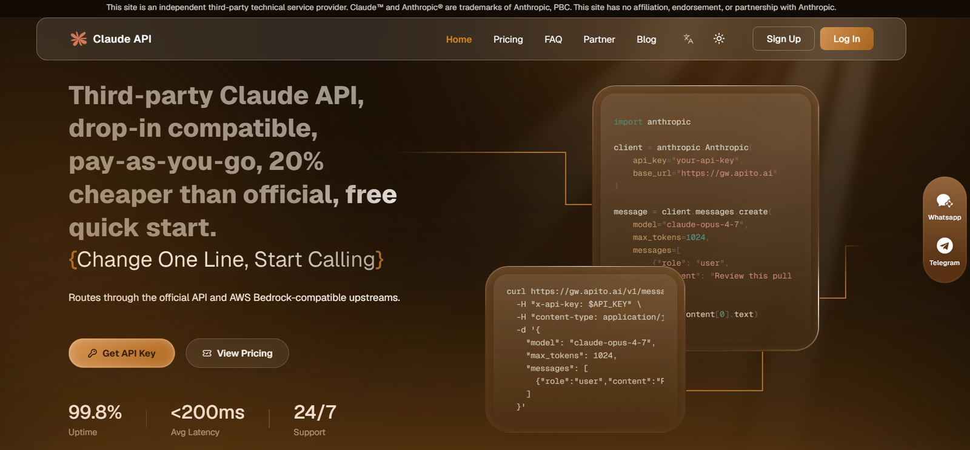
Task: Click the "max_tokens=1024" Python code line
Action: pyautogui.click(x=671, y=237)
